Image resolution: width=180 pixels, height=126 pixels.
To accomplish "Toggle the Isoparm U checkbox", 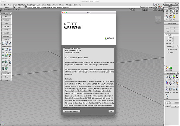I will (173, 46).
